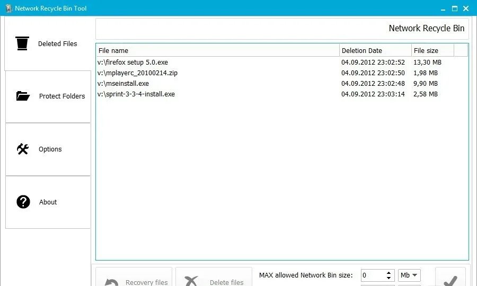Click the Recovery files label
The width and height of the screenshot is (477, 286).
click(x=147, y=282)
